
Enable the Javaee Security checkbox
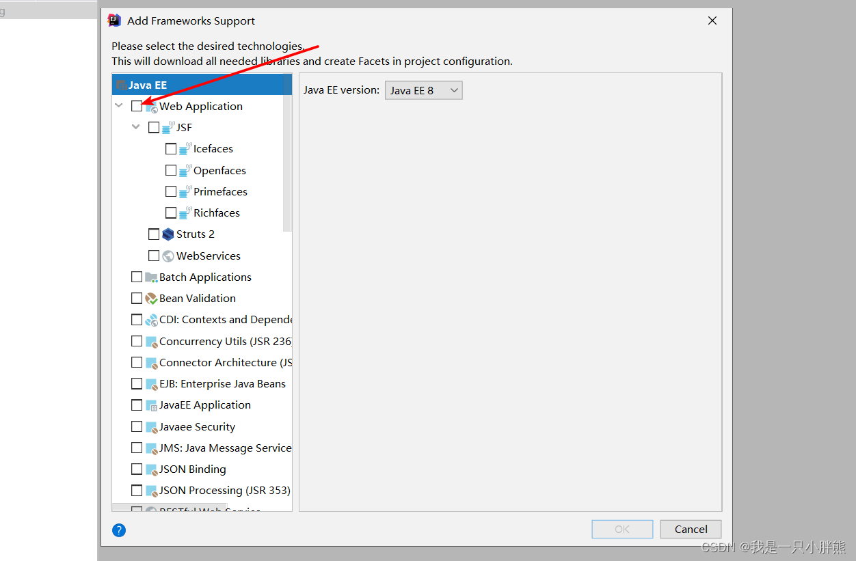click(137, 426)
